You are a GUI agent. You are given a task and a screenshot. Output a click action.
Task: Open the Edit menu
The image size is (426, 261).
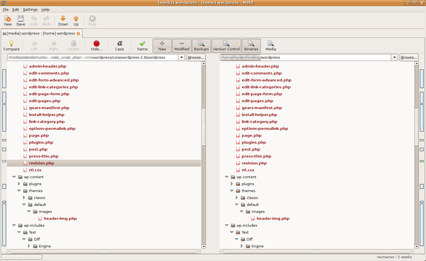pyautogui.click(x=15, y=9)
